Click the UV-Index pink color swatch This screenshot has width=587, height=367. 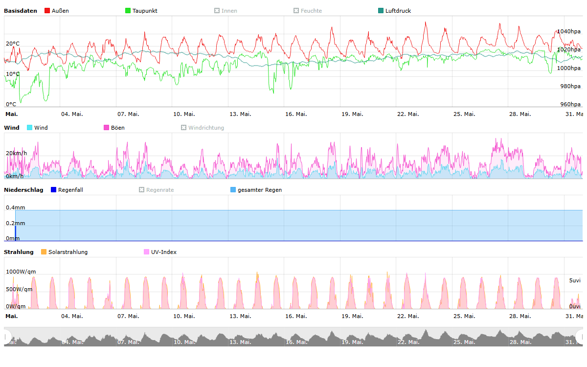coord(147,252)
